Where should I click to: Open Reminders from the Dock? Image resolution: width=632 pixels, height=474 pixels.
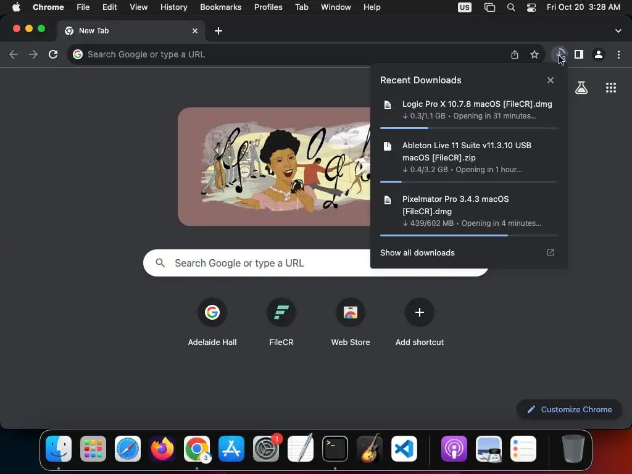[x=523, y=449]
